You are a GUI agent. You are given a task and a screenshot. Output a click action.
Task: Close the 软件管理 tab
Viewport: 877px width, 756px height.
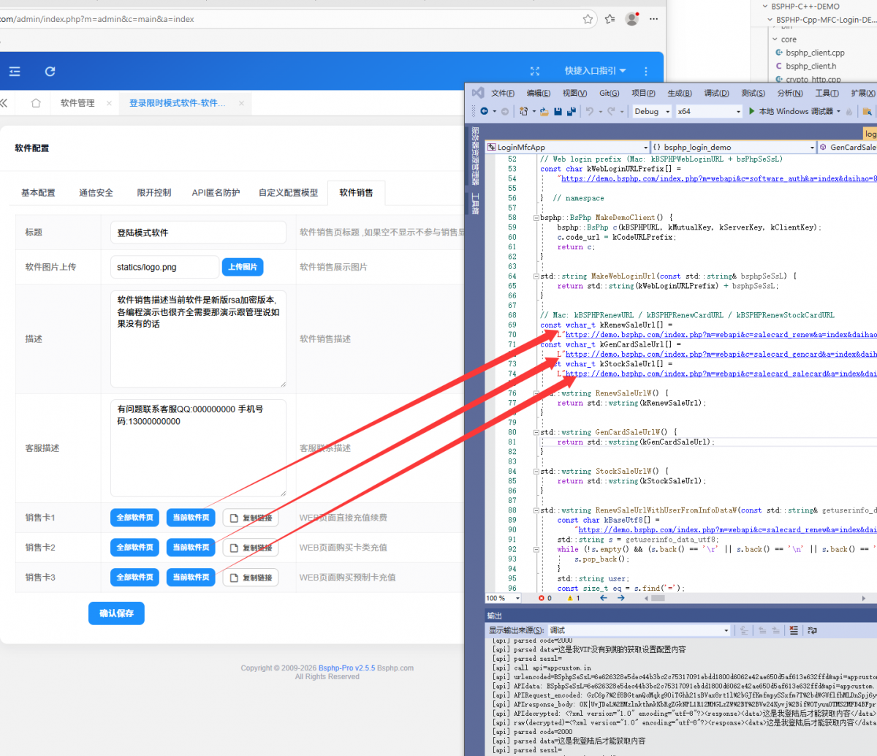click(x=109, y=103)
